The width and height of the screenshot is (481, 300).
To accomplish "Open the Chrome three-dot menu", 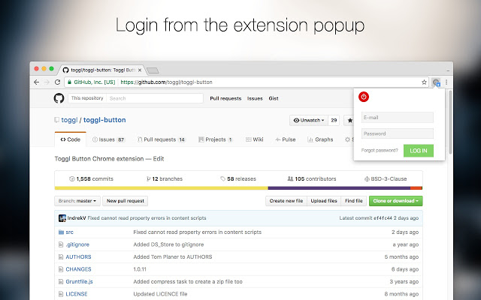I will [x=446, y=82].
